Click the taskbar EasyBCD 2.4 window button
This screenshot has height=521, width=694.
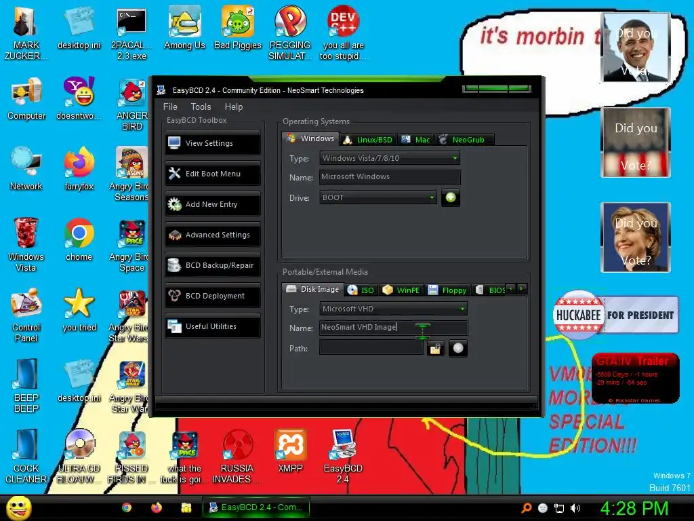click(x=256, y=507)
